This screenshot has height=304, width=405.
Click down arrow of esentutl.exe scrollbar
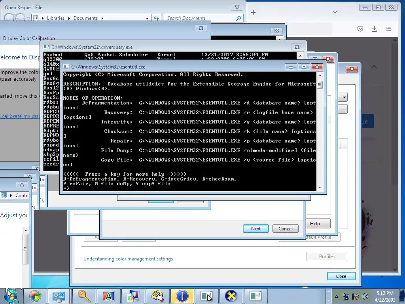[x=320, y=188]
